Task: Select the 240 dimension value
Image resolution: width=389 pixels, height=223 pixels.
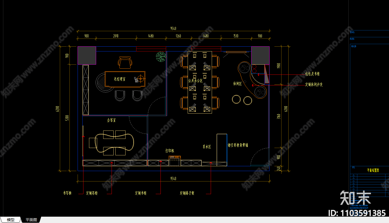Action: 279,168
